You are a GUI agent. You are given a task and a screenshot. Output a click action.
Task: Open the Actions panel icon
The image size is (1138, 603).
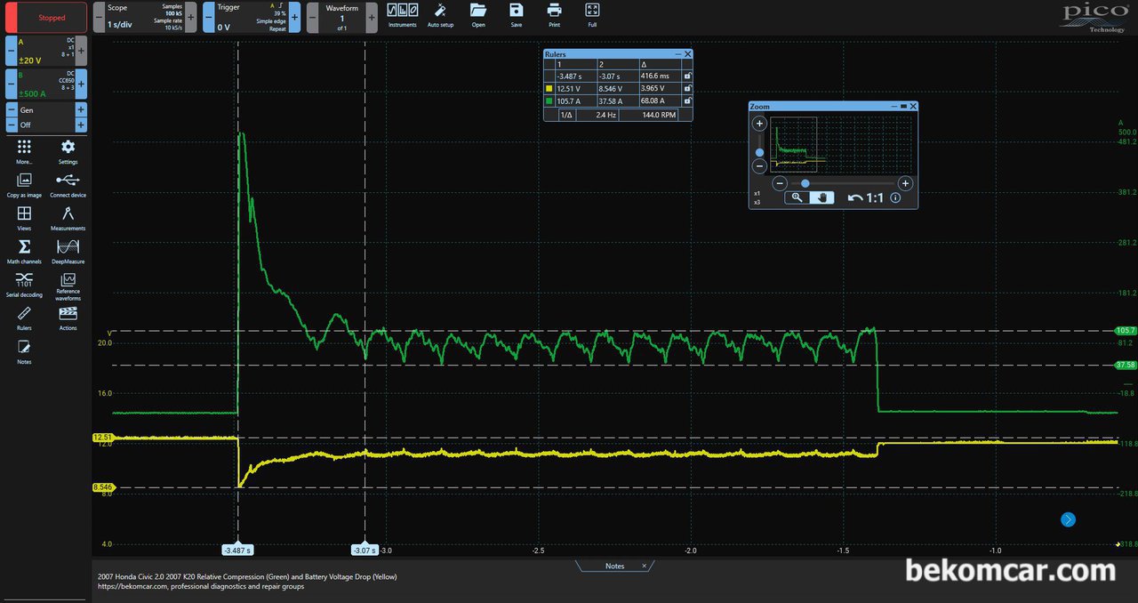[68, 317]
